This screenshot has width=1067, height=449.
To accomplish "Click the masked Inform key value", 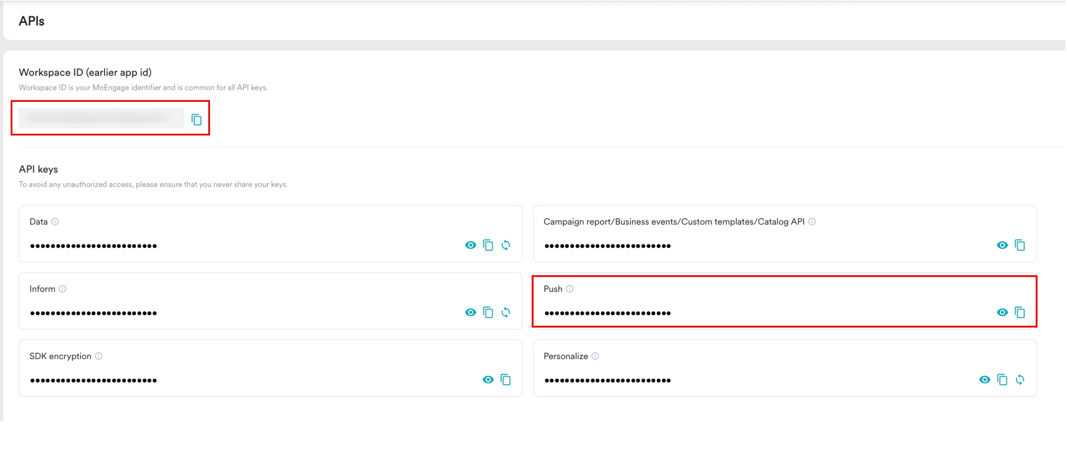I will coord(93,314).
